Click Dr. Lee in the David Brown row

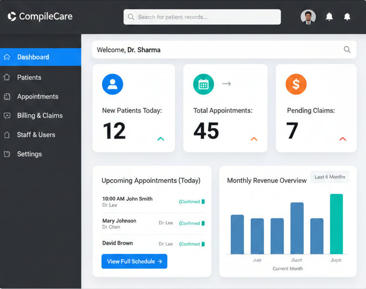point(166,244)
